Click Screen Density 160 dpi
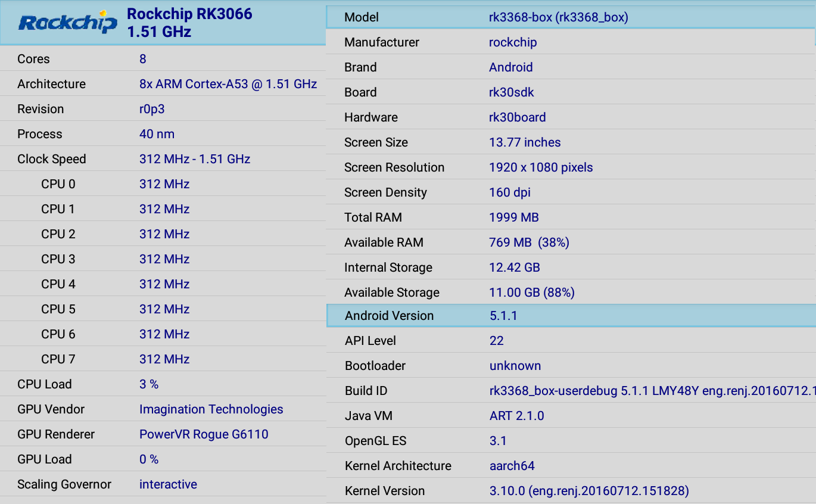 tap(510, 192)
